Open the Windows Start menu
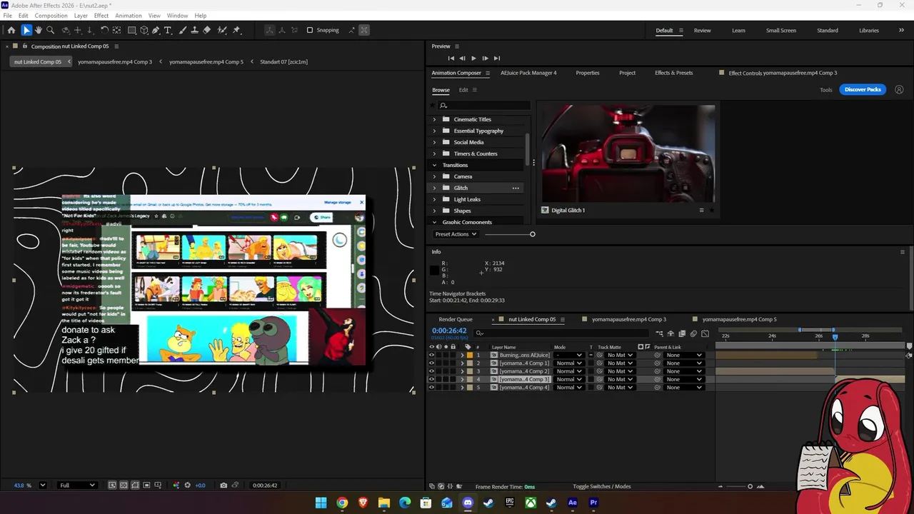Viewport: 914px width, 514px height. (321, 503)
